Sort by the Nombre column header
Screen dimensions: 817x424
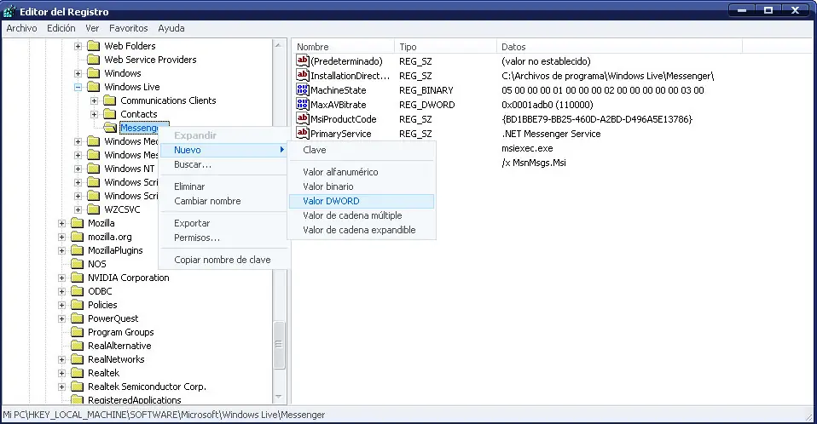[x=342, y=47]
